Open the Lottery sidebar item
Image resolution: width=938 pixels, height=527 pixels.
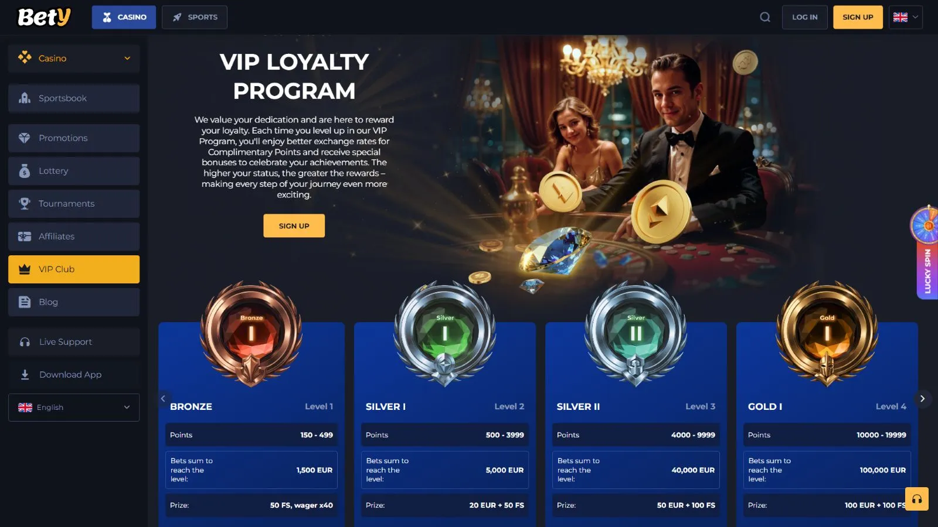coord(74,171)
